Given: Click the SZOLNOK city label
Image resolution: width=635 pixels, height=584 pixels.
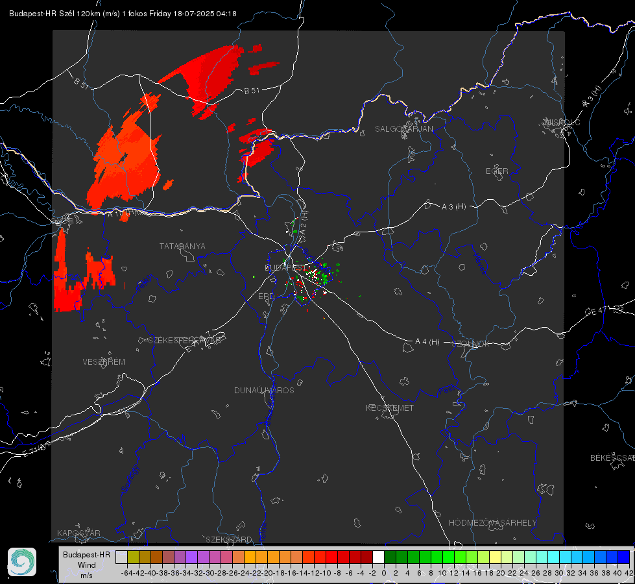Looking at the screenshot, I should pyautogui.click(x=471, y=343).
